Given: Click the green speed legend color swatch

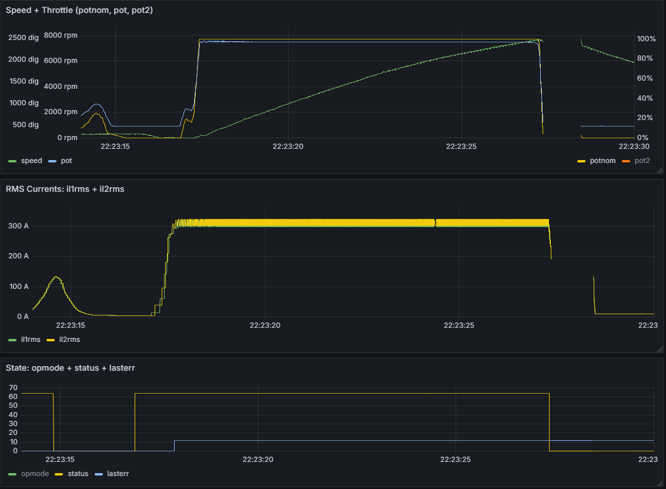Looking at the screenshot, I should pyautogui.click(x=12, y=161).
